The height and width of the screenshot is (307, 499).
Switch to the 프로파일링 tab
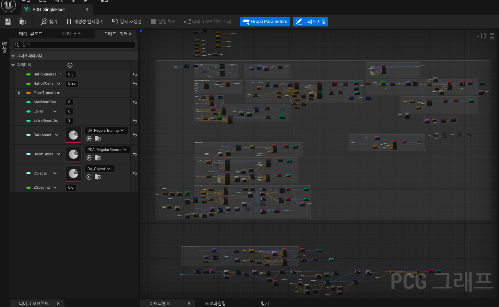215,303
